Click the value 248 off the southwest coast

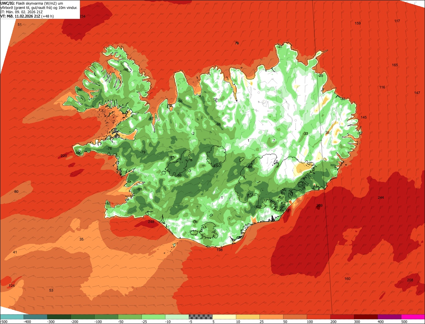point(151,222)
